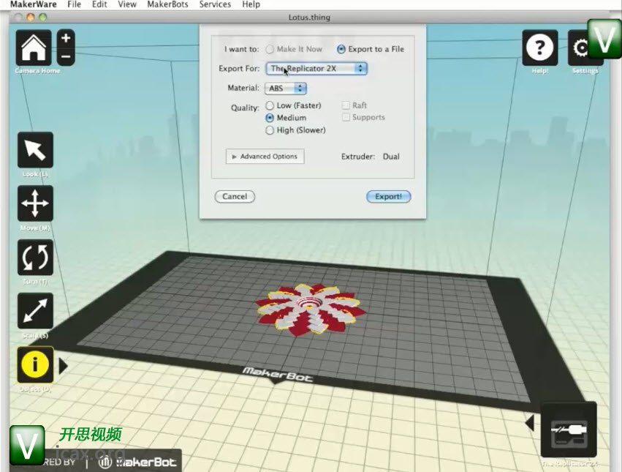Select the Scale tool
The height and width of the screenshot is (472, 622).
click(x=35, y=311)
